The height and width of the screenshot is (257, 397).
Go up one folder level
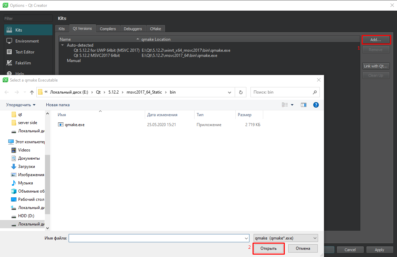pyautogui.click(x=32, y=92)
